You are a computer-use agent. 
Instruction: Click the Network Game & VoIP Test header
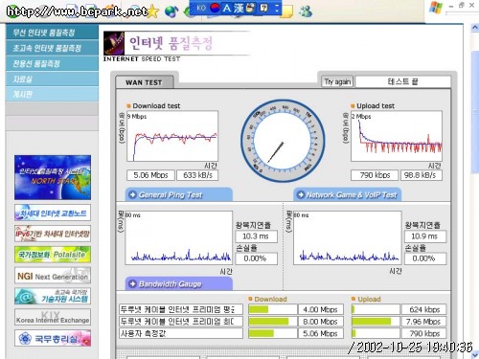tap(348, 194)
